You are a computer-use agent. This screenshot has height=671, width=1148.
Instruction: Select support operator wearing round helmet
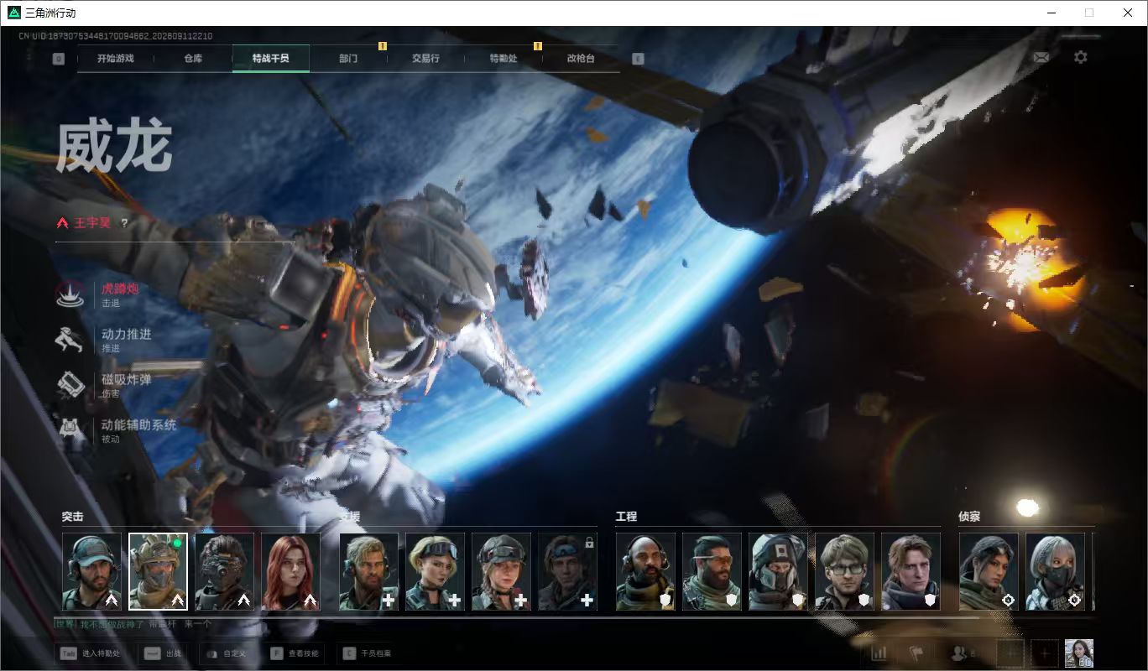coord(501,572)
